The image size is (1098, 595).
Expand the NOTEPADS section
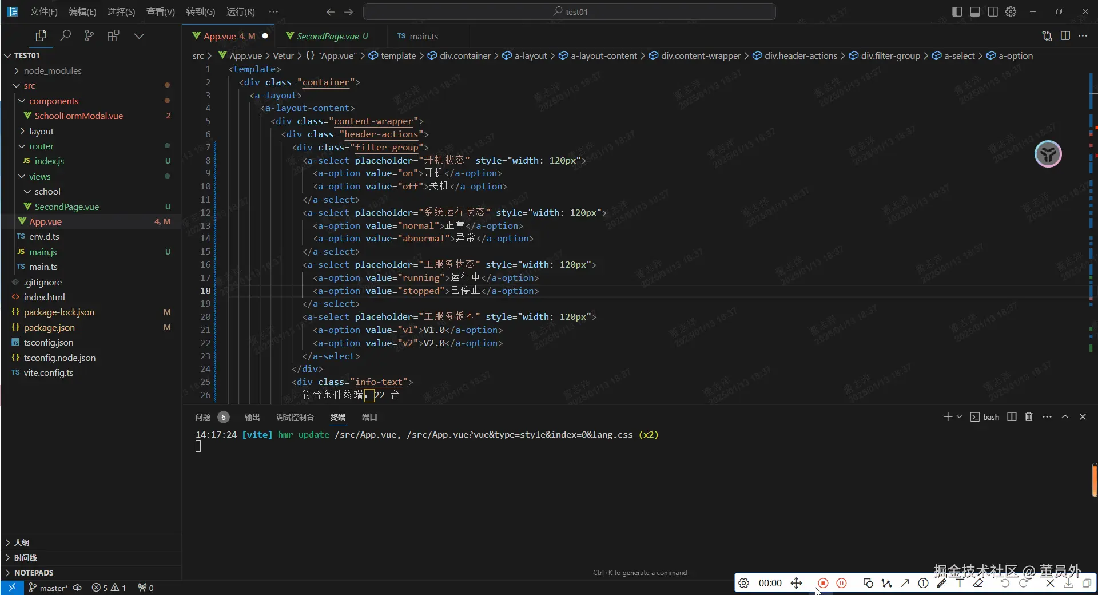pos(91,573)
